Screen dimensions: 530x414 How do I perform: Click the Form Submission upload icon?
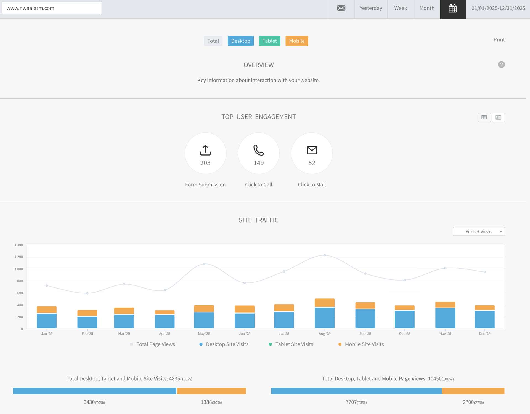(x=205, y=150)
